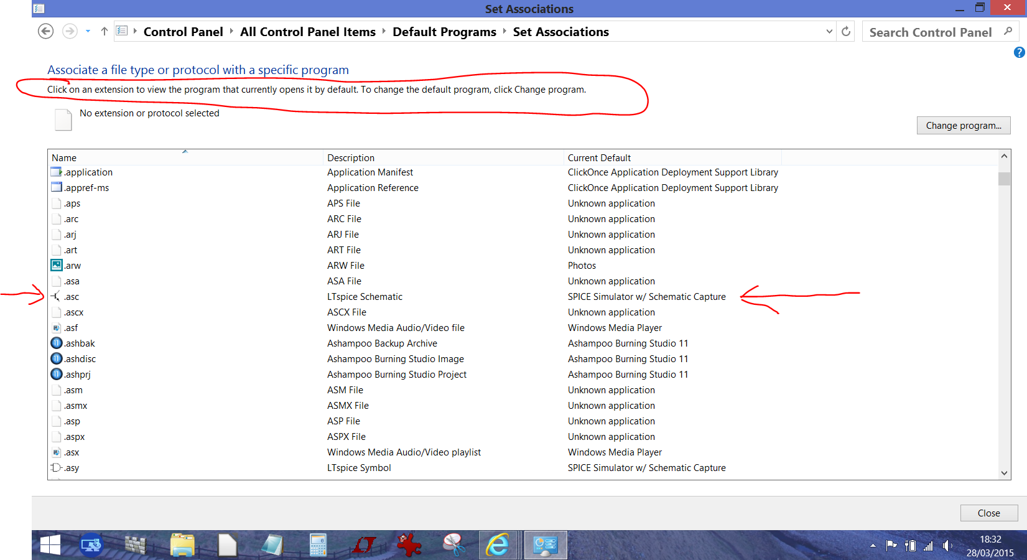
Task: Expand chevron after Control Panel breadcrumb
Action: (x=231, y=31)
